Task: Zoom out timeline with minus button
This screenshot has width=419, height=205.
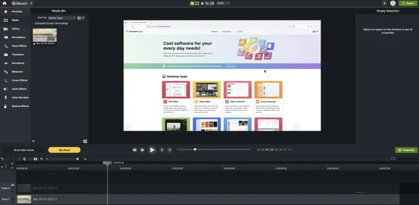Action: 47,159
